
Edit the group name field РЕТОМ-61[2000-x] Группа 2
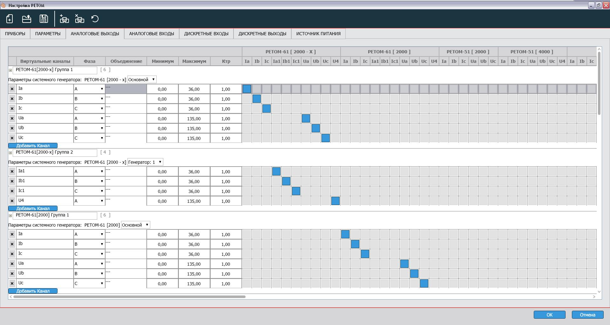click(x=55, y=153)
